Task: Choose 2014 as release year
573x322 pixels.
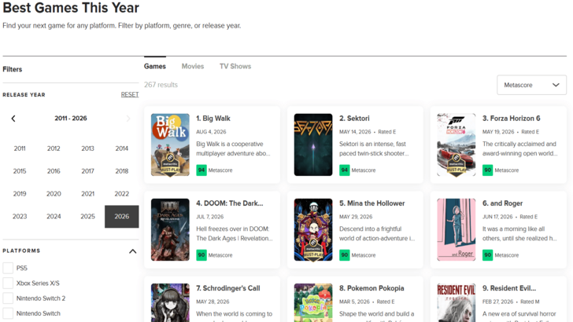Action: (x=122, y=148)
